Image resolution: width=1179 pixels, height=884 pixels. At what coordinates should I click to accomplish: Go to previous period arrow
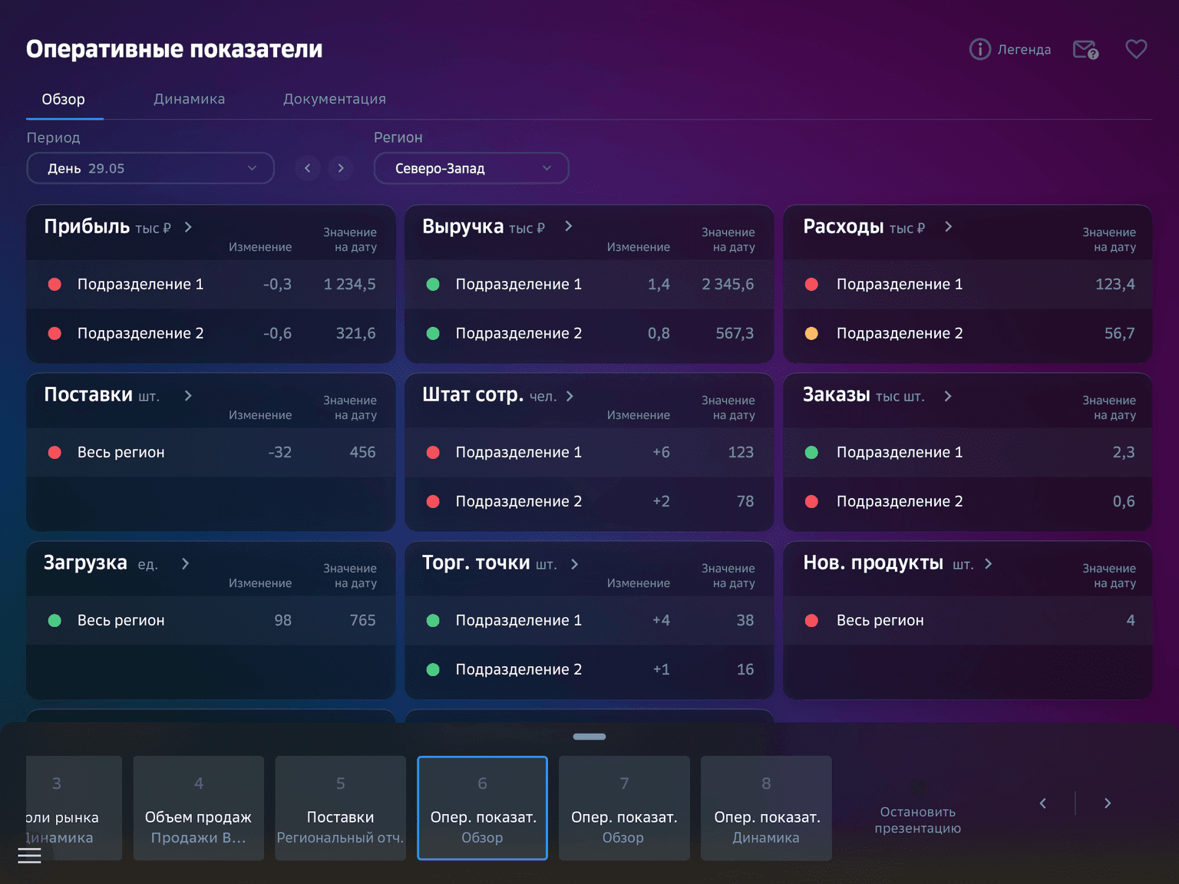tap(308, 168)
